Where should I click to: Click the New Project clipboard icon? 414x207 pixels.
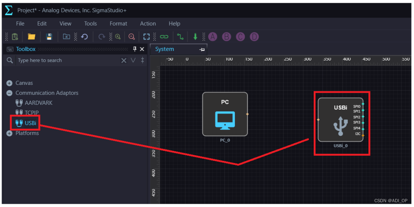pyautogui.click(x=15, y=37)
